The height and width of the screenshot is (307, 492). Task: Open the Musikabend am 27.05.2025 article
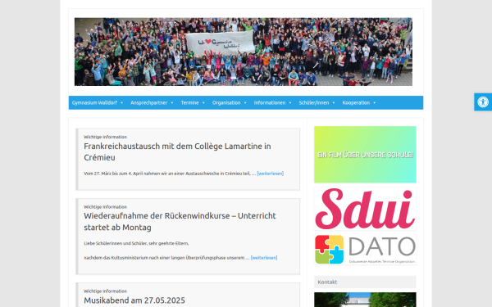[134, 300]
